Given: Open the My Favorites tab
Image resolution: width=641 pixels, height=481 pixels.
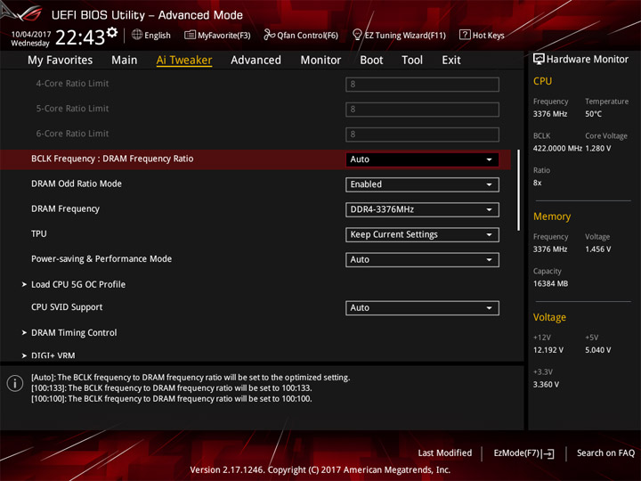Looking at the screenshot, I should point(61,61).
